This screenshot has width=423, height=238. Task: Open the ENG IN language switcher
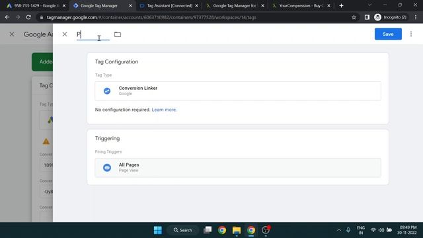(x=361, y=230)
